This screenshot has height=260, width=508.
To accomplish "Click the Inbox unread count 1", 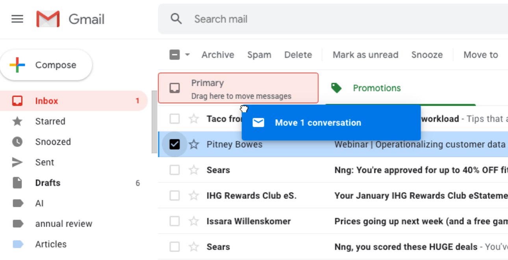I will point(137,101).
